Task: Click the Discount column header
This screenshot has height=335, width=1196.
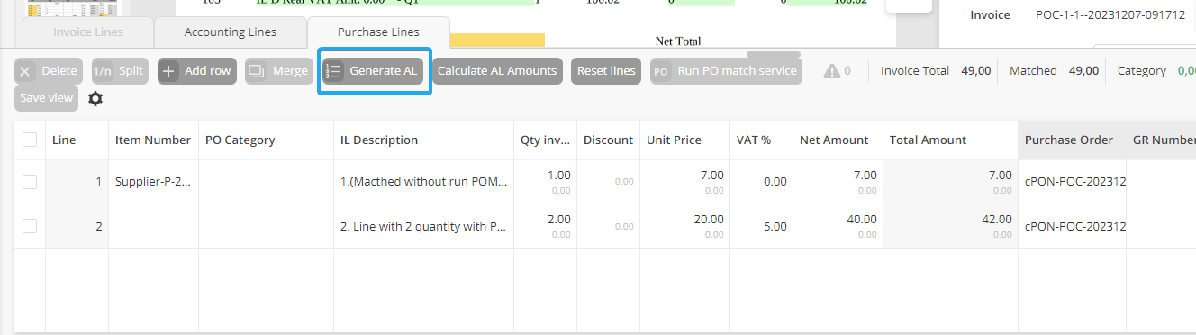Action: pos(608,140)
